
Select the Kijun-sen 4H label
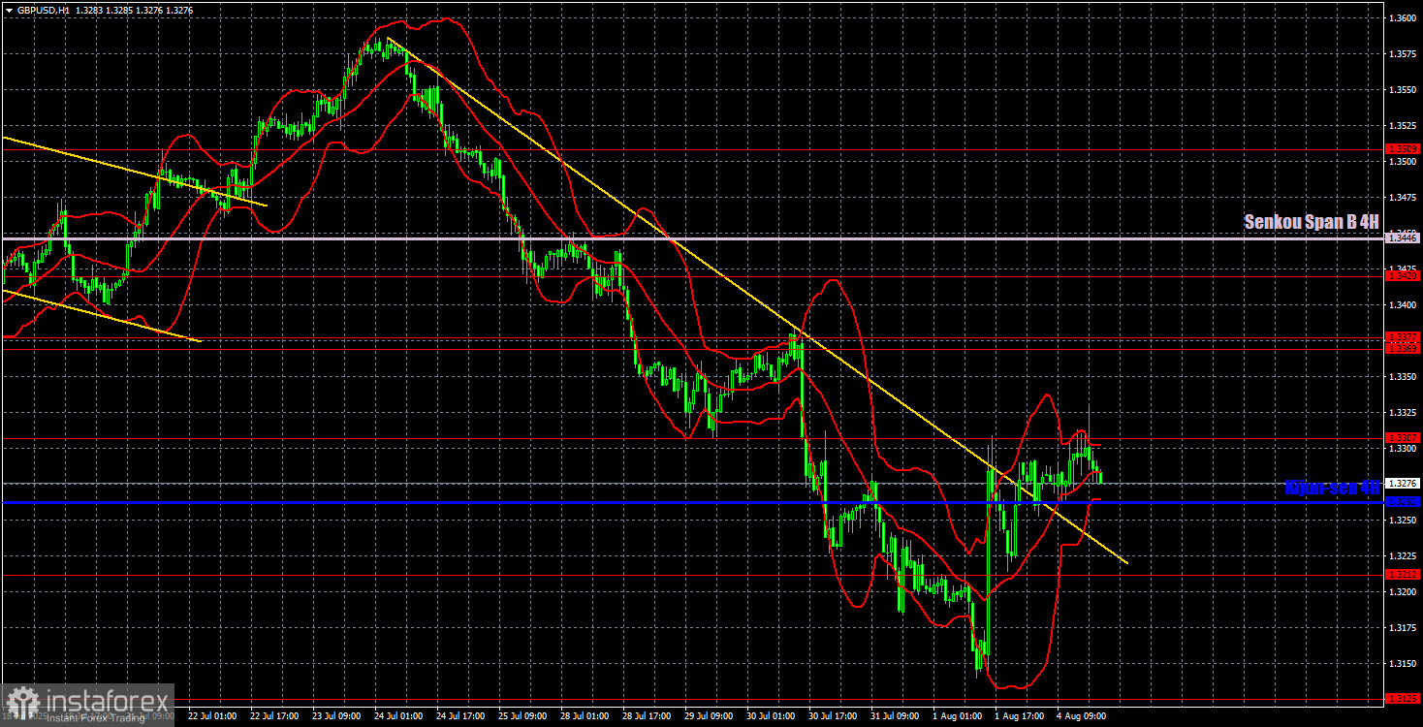(1331, 488)
